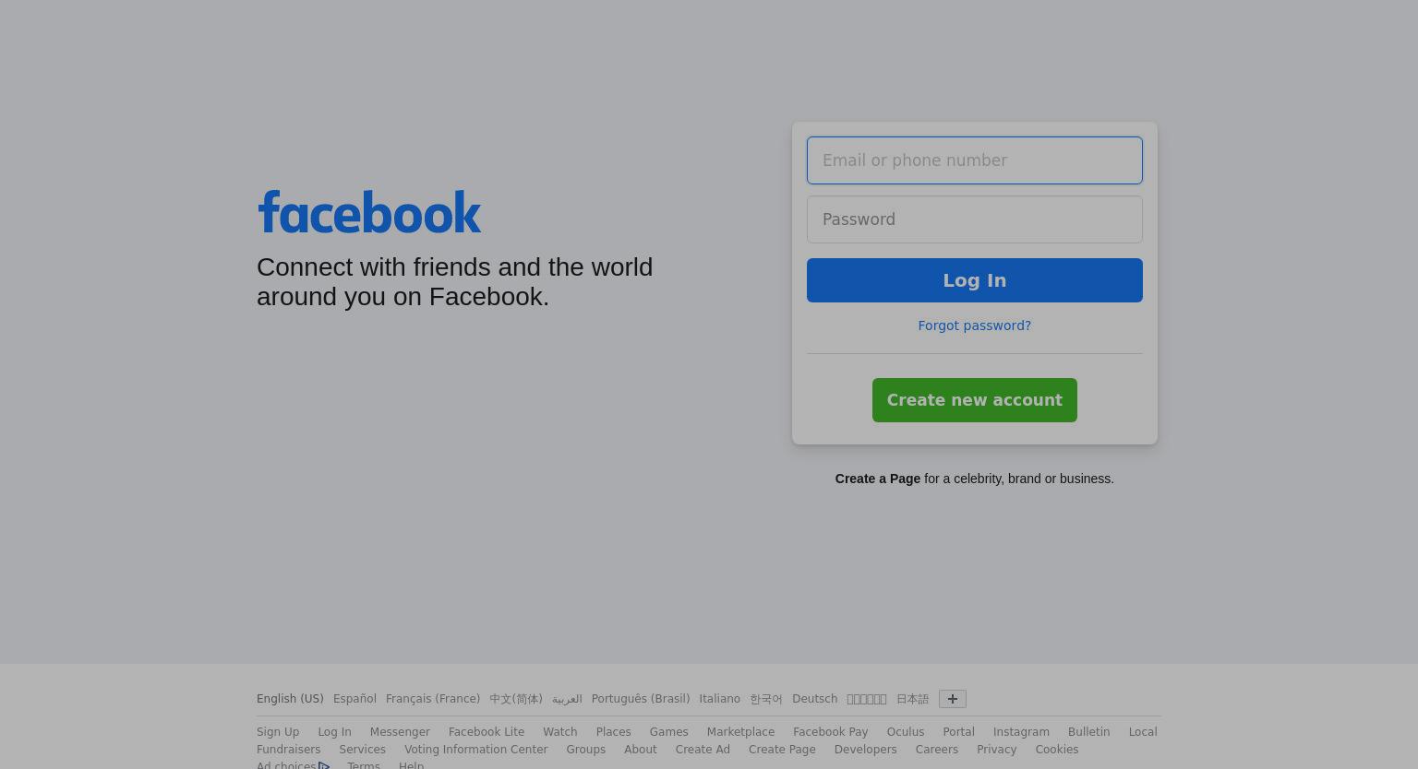Open the Marketplace footer link

pos(740,732)
